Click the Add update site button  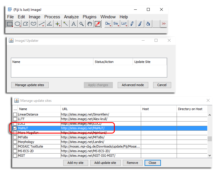[105, 163]
